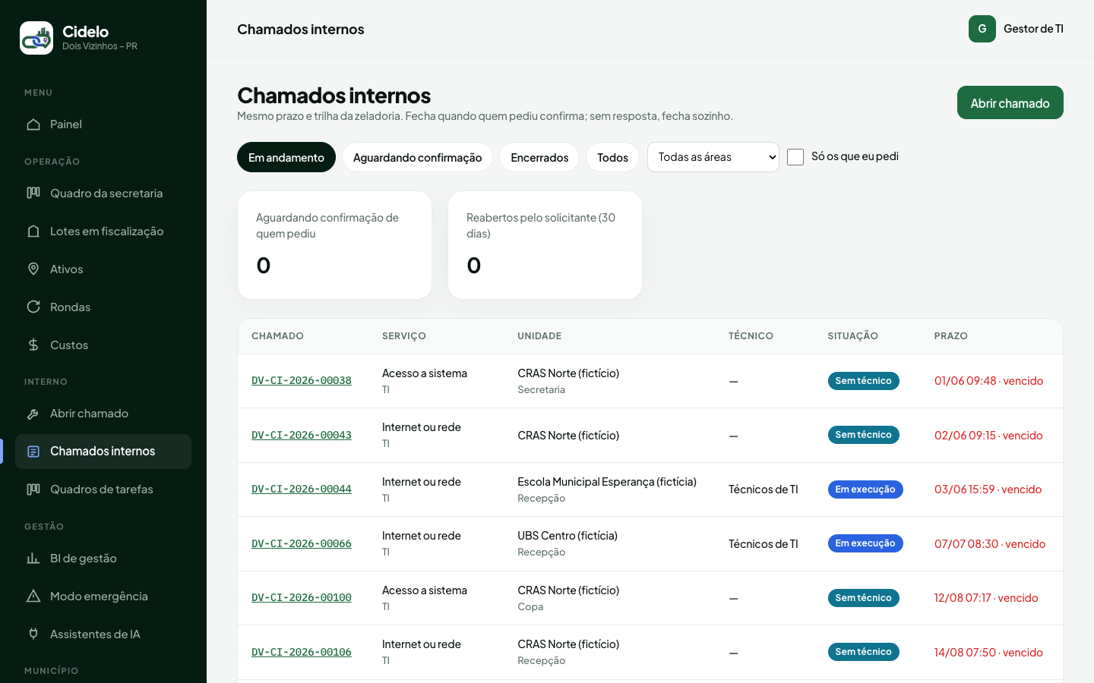Open ticket DV-CI-2026-00066
Image resolution: width=1094 pixels, height=683 pixels.
pos(302,544)
